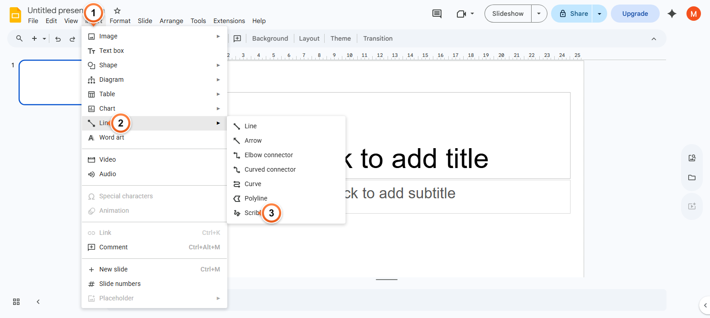Open the View menu

pyautogui.click(x=71, y=21)
